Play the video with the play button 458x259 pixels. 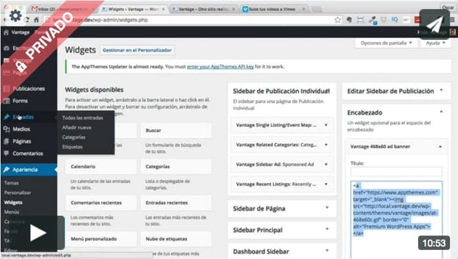pos(38,233)
